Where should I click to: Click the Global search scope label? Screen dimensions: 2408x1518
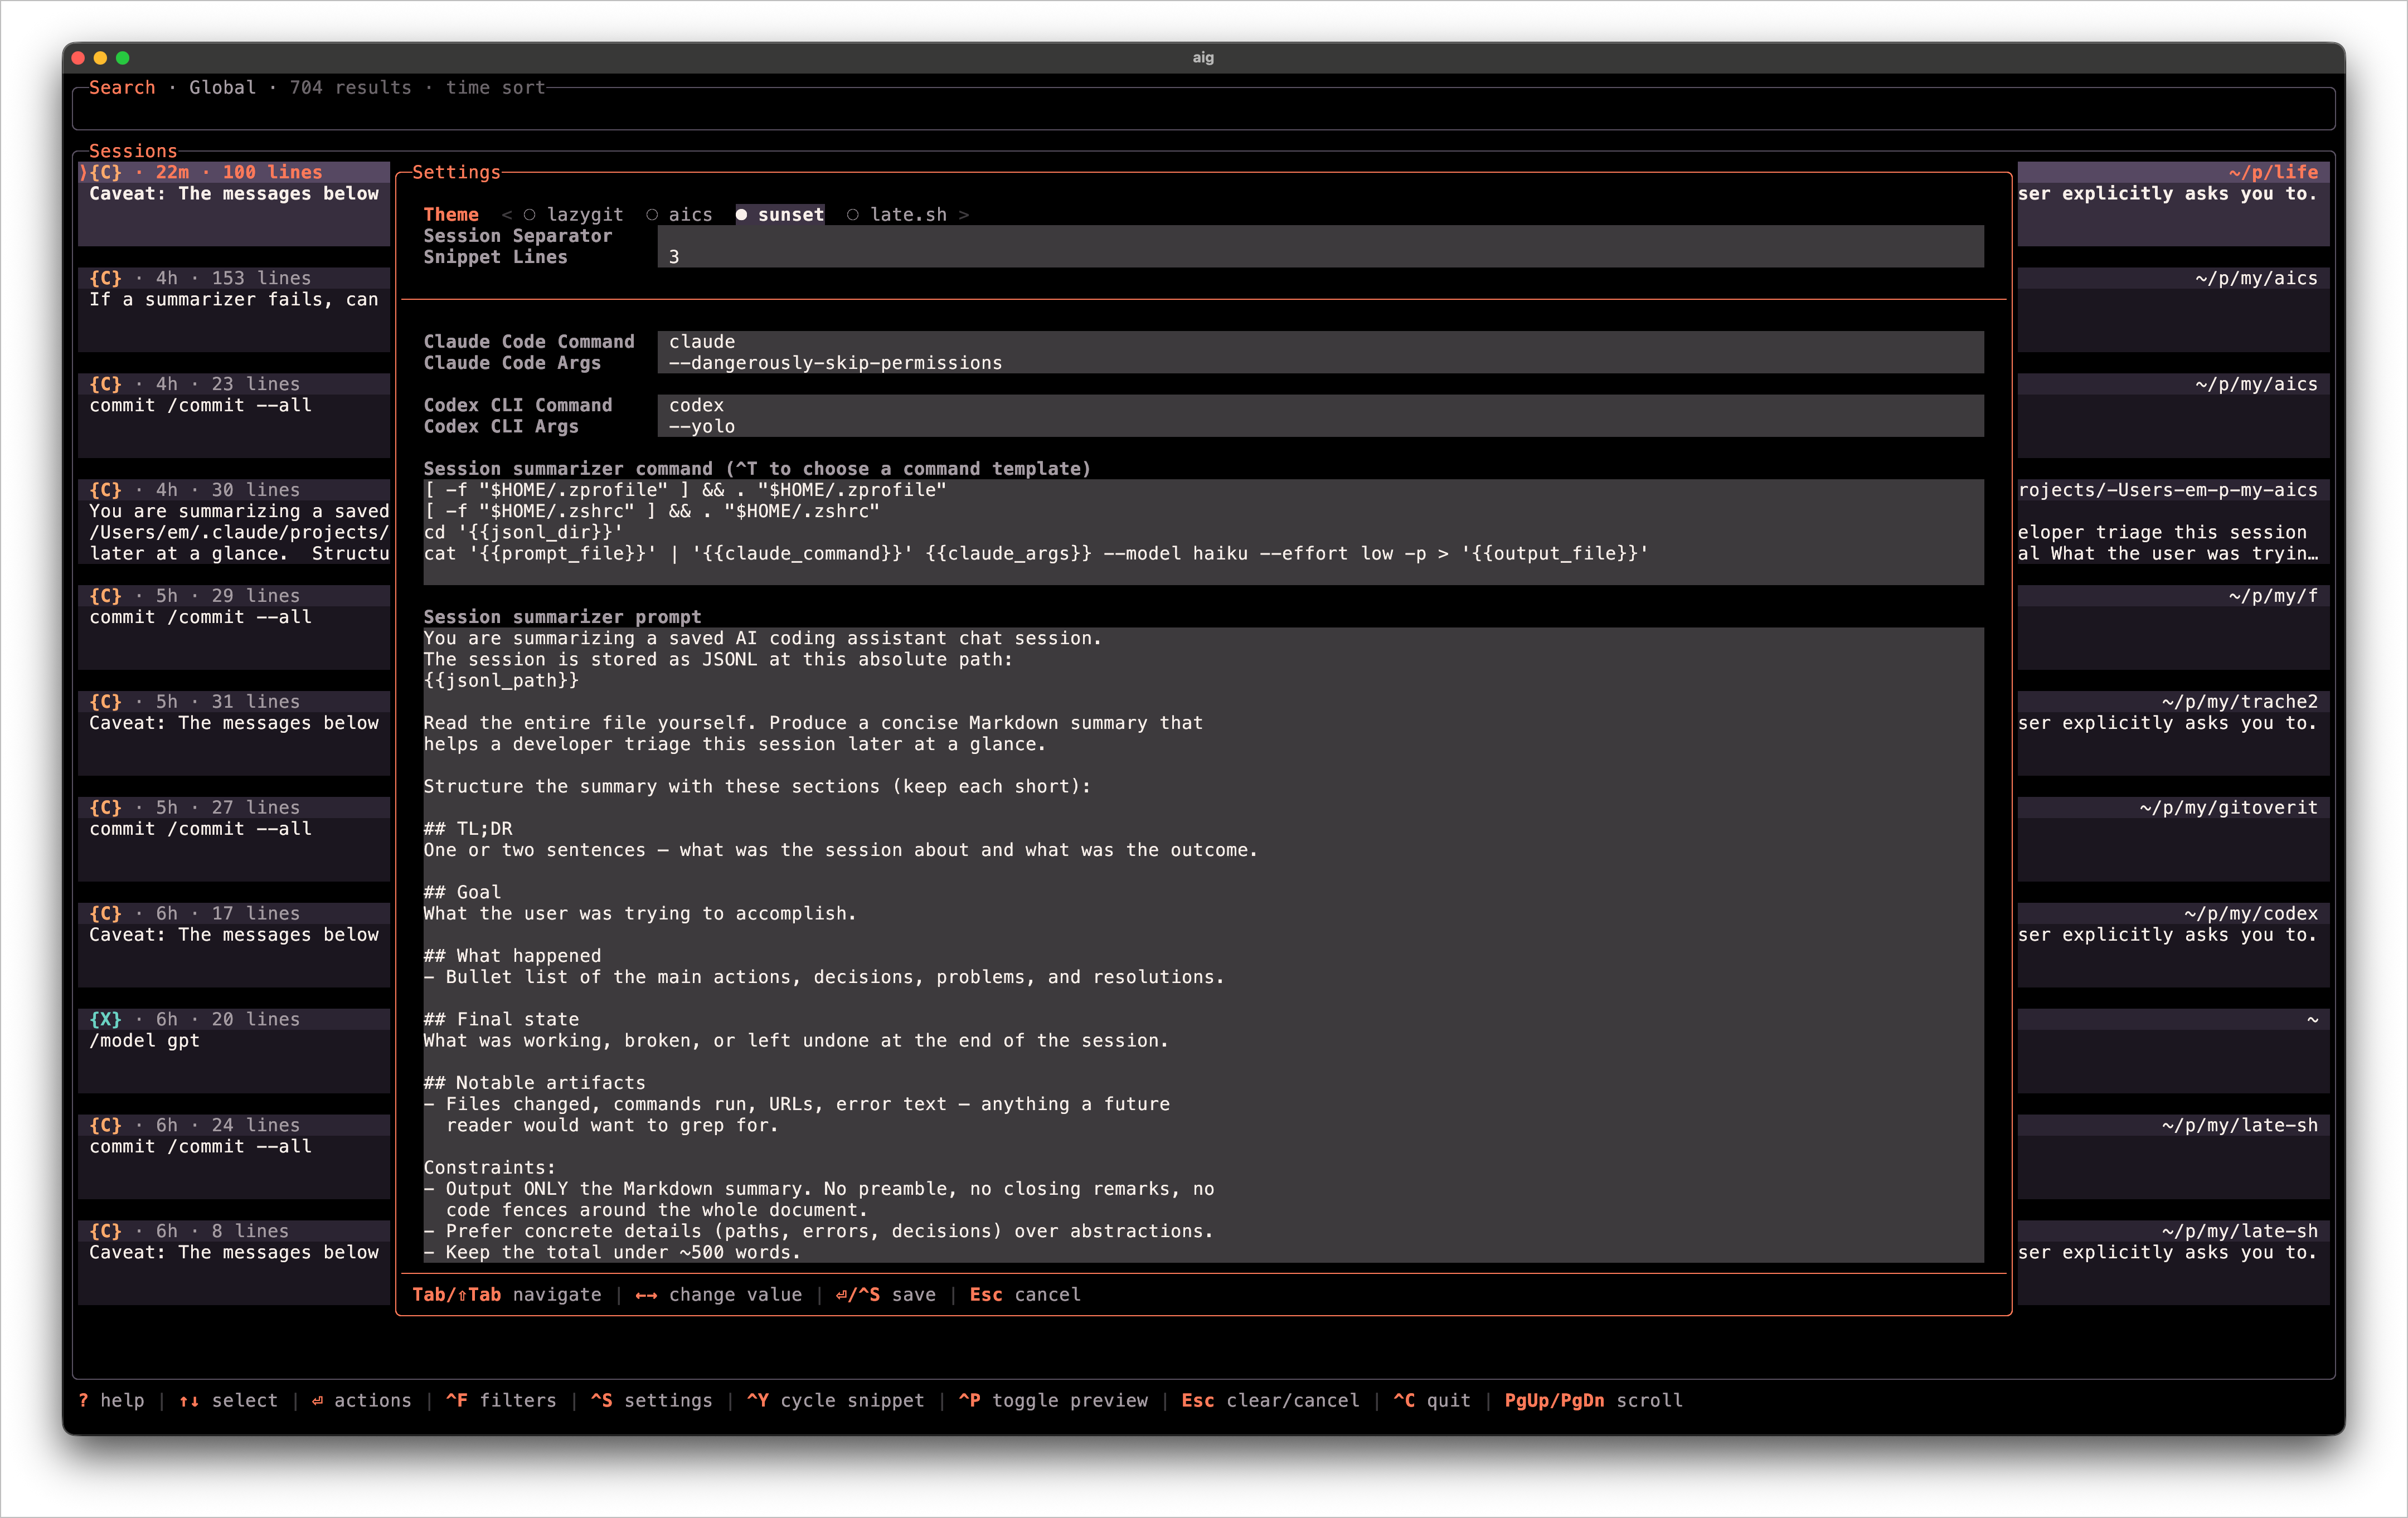[223, 88]
